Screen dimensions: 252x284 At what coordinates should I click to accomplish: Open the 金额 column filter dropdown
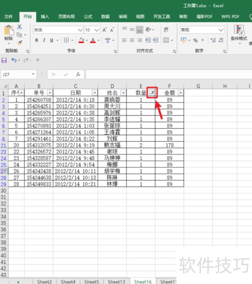pyautogui.click(x=180, y=93)
